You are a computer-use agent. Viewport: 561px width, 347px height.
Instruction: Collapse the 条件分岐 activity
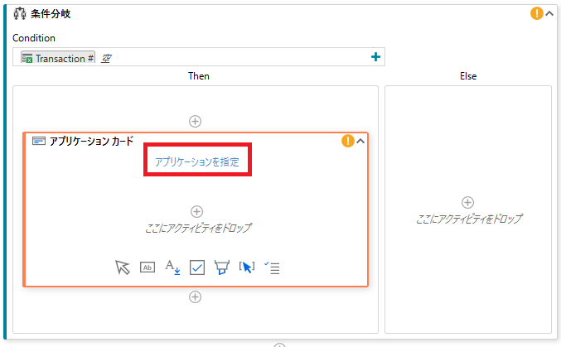(x=550, y=13)
